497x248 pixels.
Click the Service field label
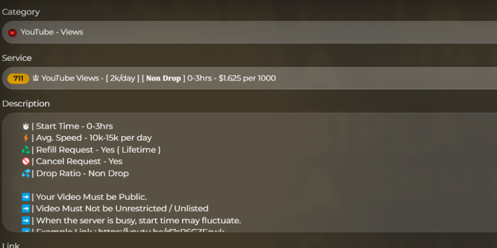point(17,58)
